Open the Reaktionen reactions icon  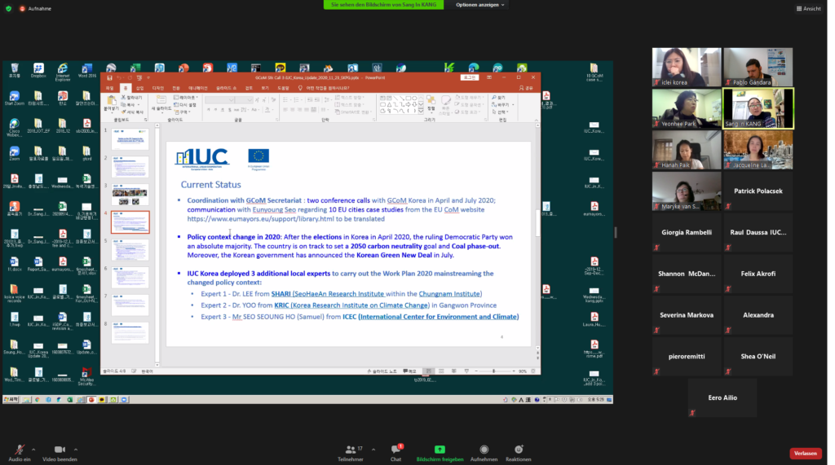518,449
